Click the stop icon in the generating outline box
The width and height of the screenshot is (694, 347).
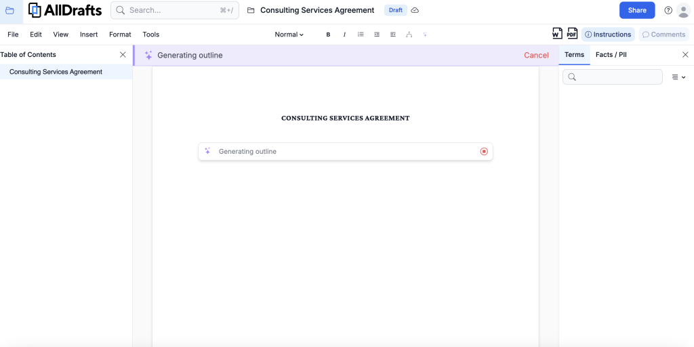click(484, 152)
